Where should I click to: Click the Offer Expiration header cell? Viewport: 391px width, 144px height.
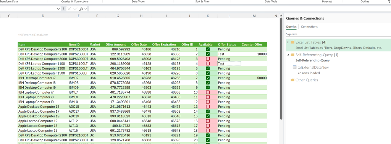click(166, 45)
